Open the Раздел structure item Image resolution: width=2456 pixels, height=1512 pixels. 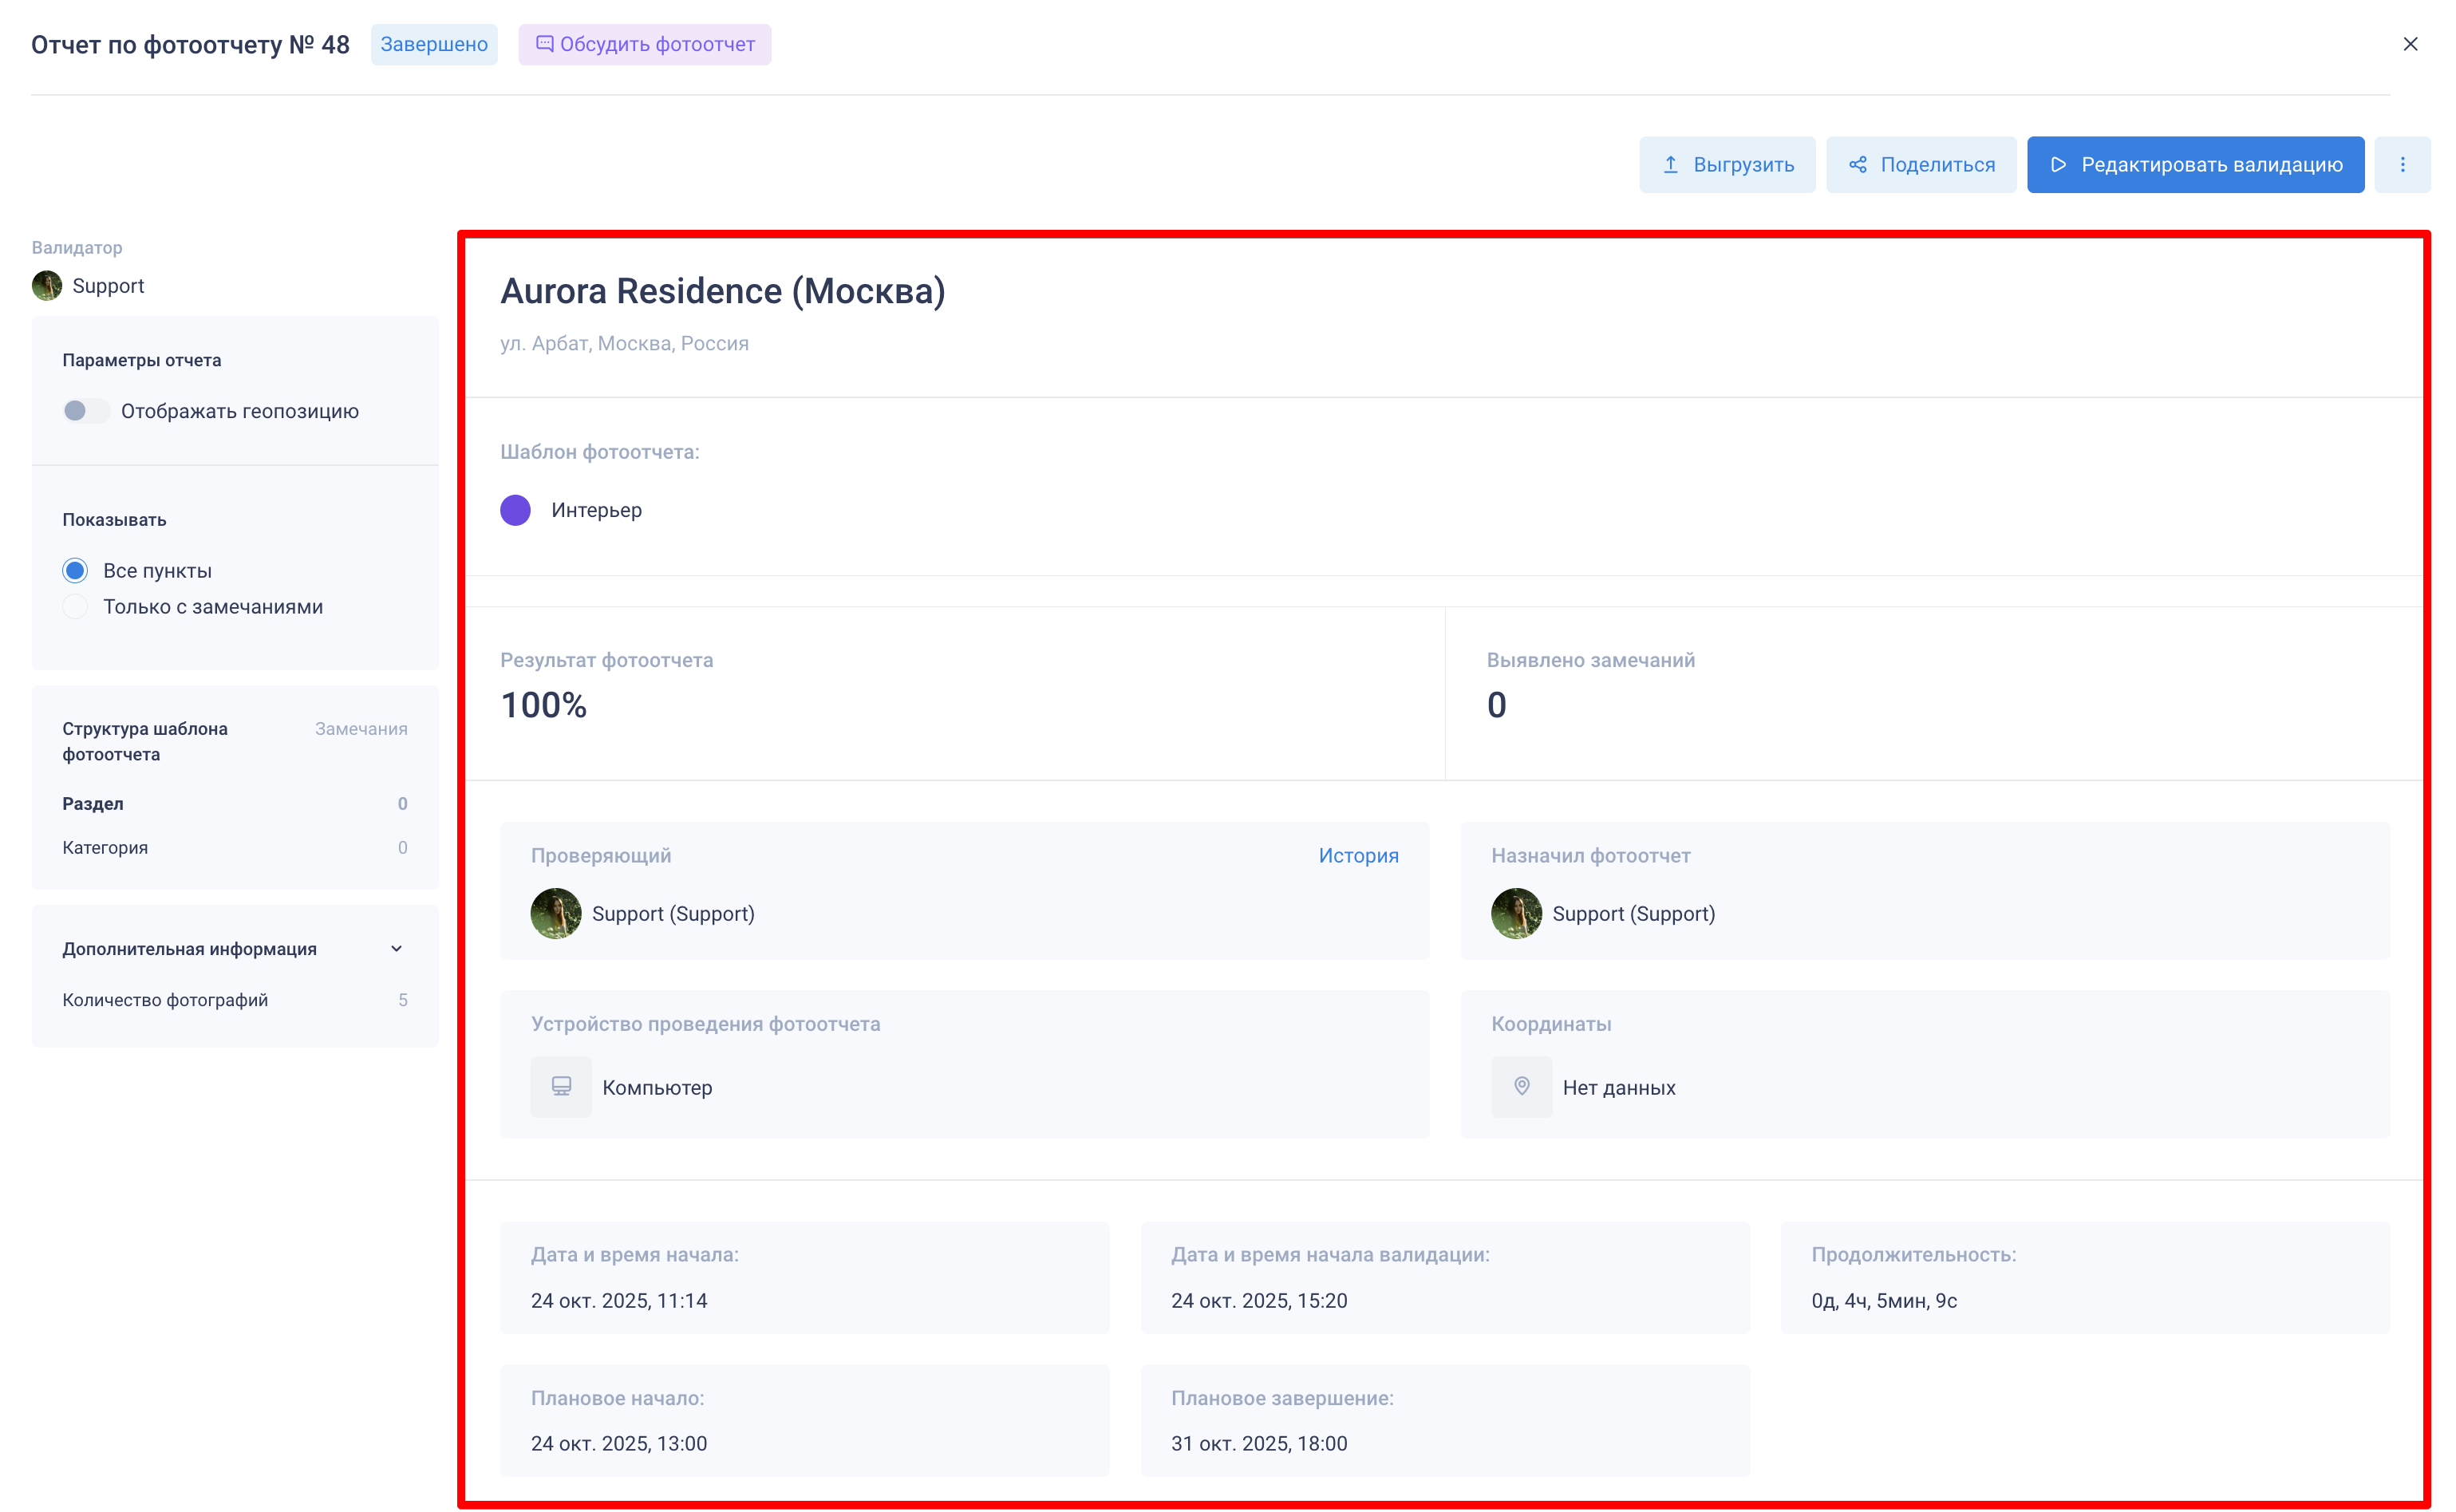pos(93,803)
